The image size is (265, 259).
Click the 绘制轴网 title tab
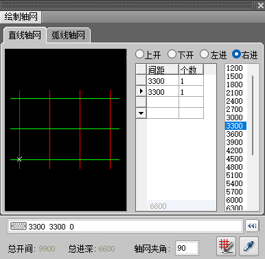[21, 16]
